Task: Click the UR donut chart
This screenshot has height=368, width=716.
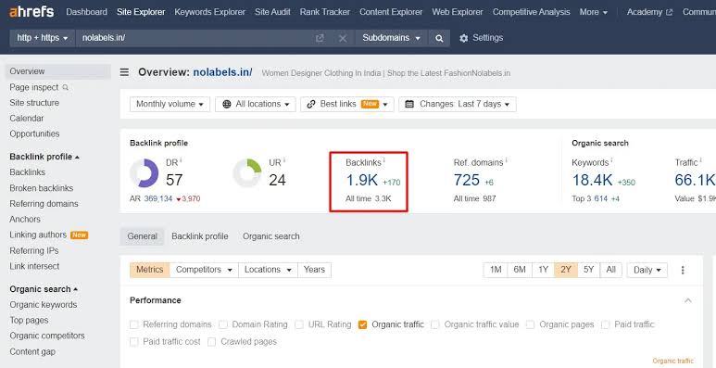Action: click(247, 173)
